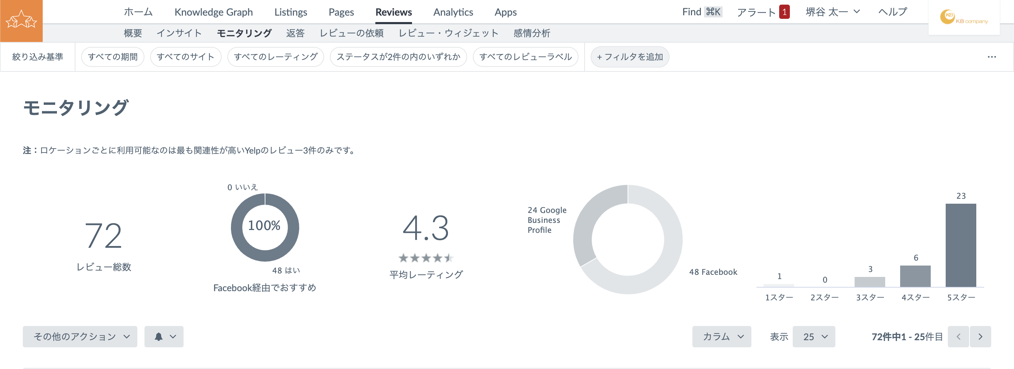Open the すべての期間 filter

tap(112, 57)
